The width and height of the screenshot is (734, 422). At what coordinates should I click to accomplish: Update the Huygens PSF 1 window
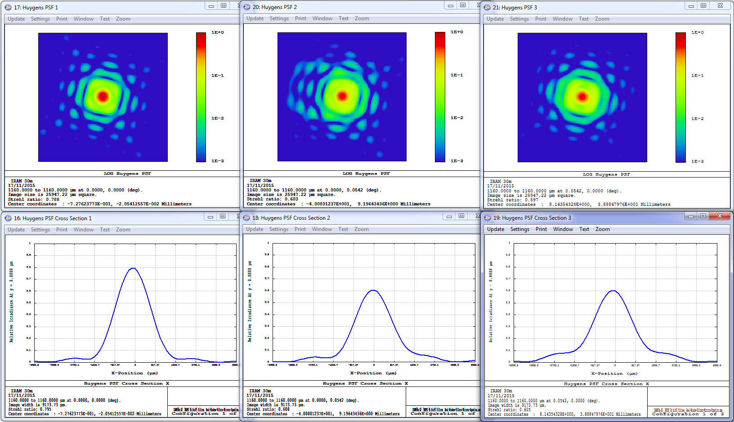click(x=16, y=19)
